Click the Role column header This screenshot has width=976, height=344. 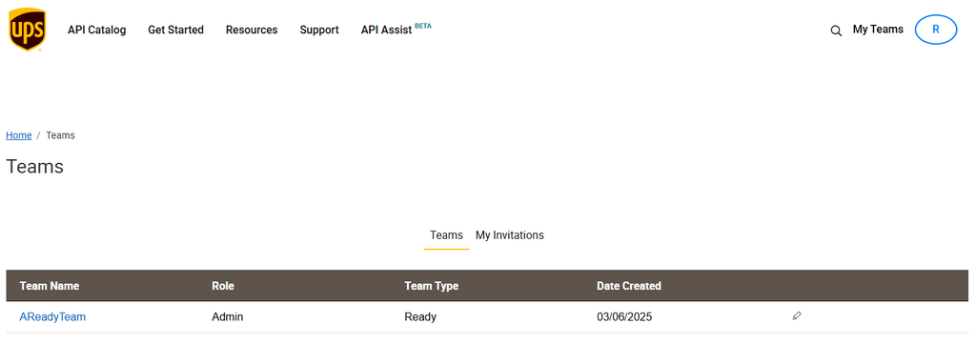pos(223,286)
